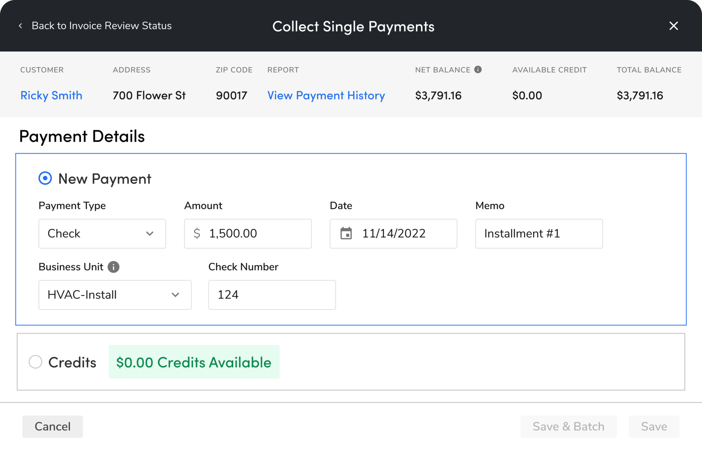The height and width of the screenshot is (451, 702).
Task: Open Ricky Smith customer link
Action: point(51,96)
